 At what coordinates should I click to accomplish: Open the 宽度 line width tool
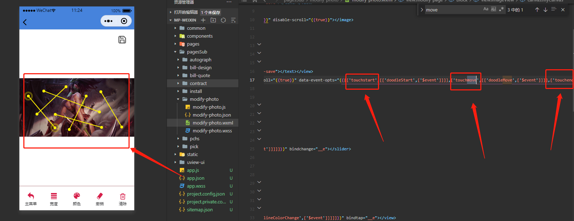coord(54,199)
